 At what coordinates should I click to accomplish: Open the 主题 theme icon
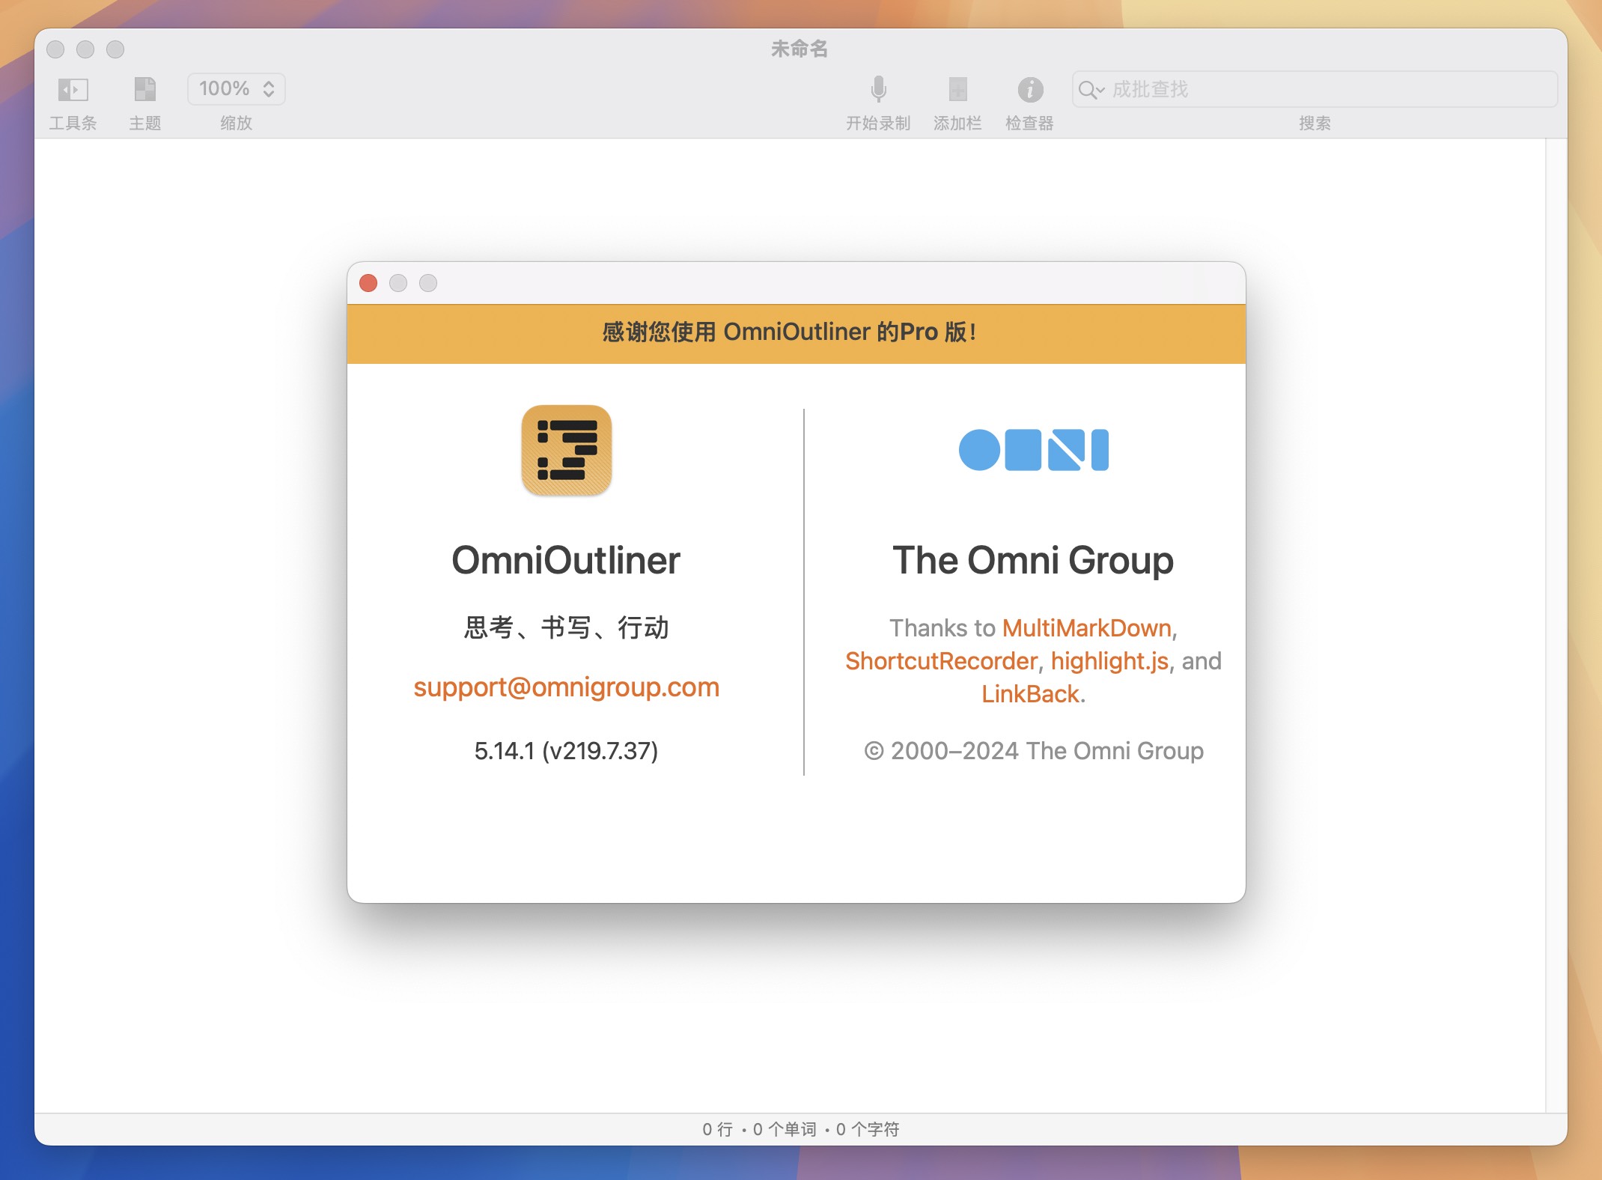pyautogui.click(x=144, y=90)
